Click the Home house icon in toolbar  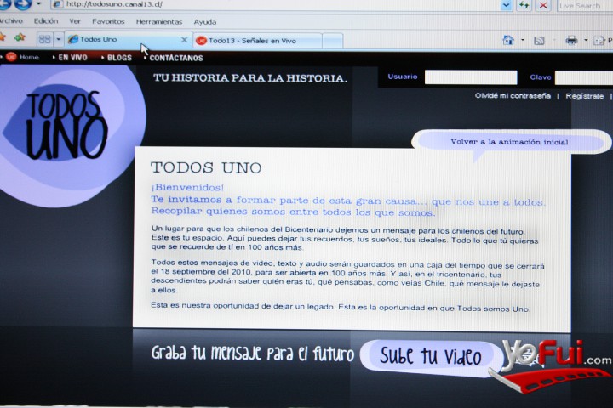[508, 40]
